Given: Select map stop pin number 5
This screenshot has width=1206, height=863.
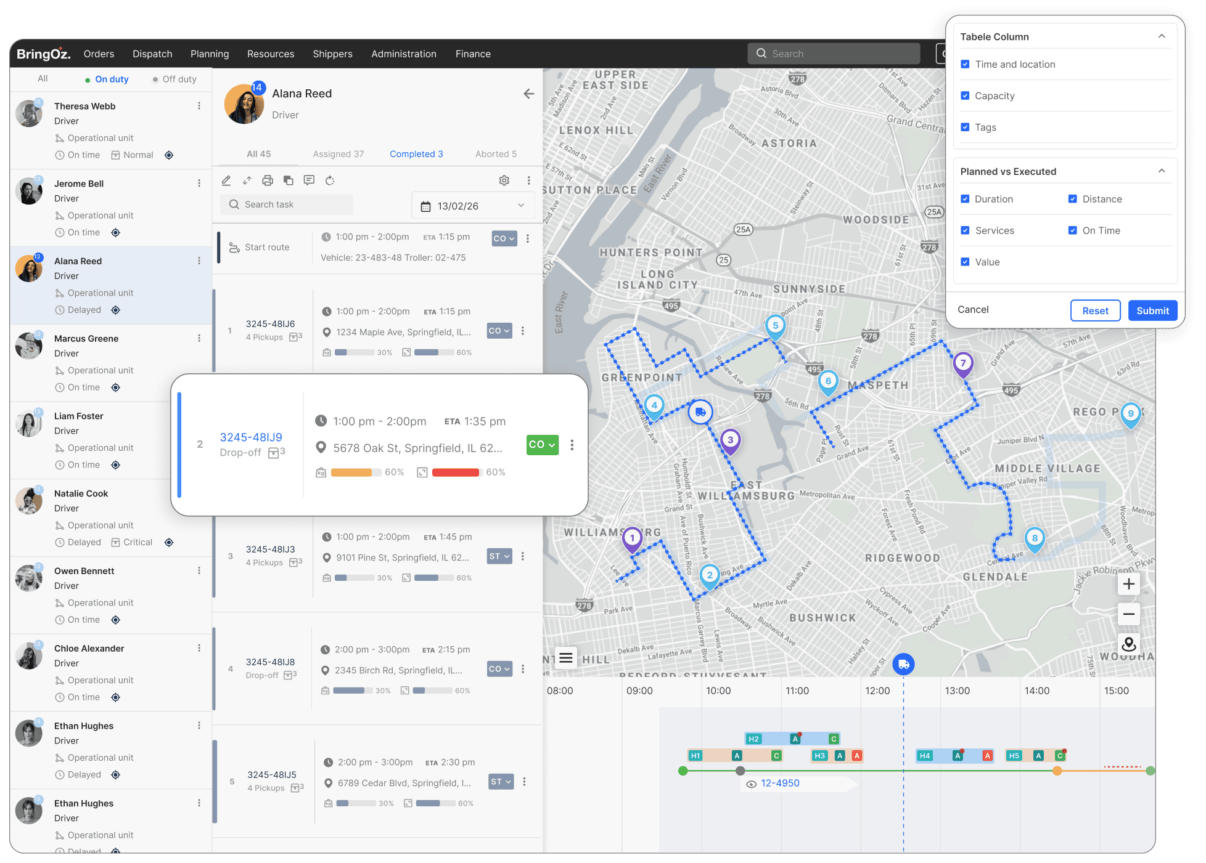Looking at the screenshot, I should click(x=775, y=327).
